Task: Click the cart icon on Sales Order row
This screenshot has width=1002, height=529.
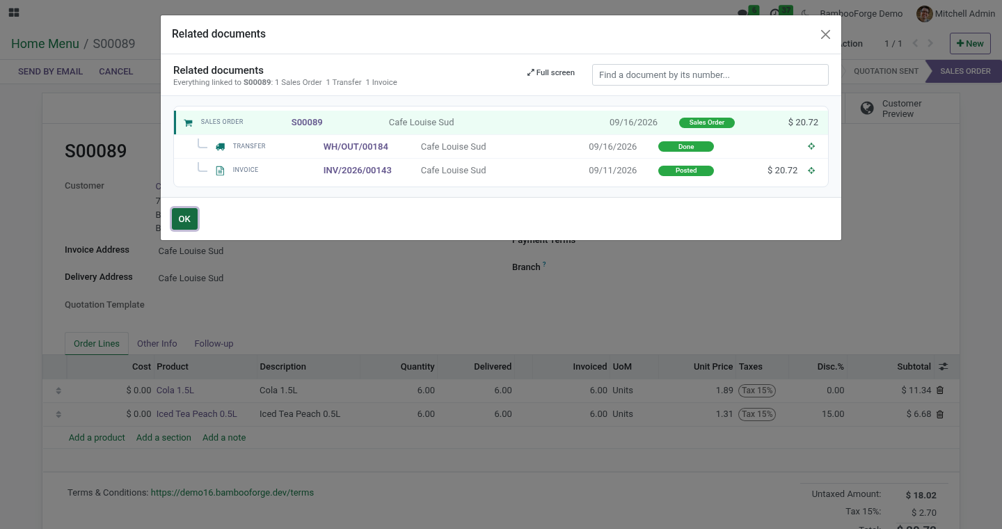Action: 188,123
